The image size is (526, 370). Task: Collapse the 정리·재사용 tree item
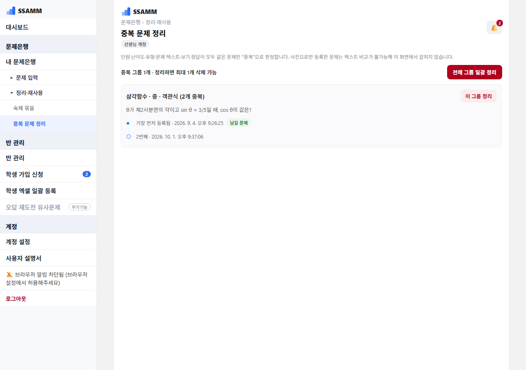pyautogui.click(x=48, y=93)
